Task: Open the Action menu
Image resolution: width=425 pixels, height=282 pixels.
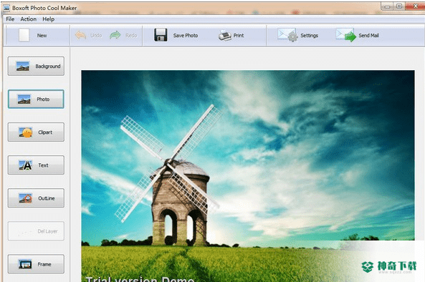Action: click(29, 19)
